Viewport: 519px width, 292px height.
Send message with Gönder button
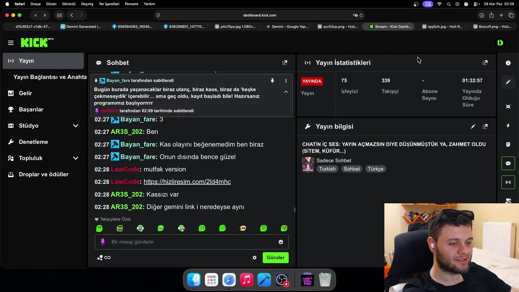[275, 258]
